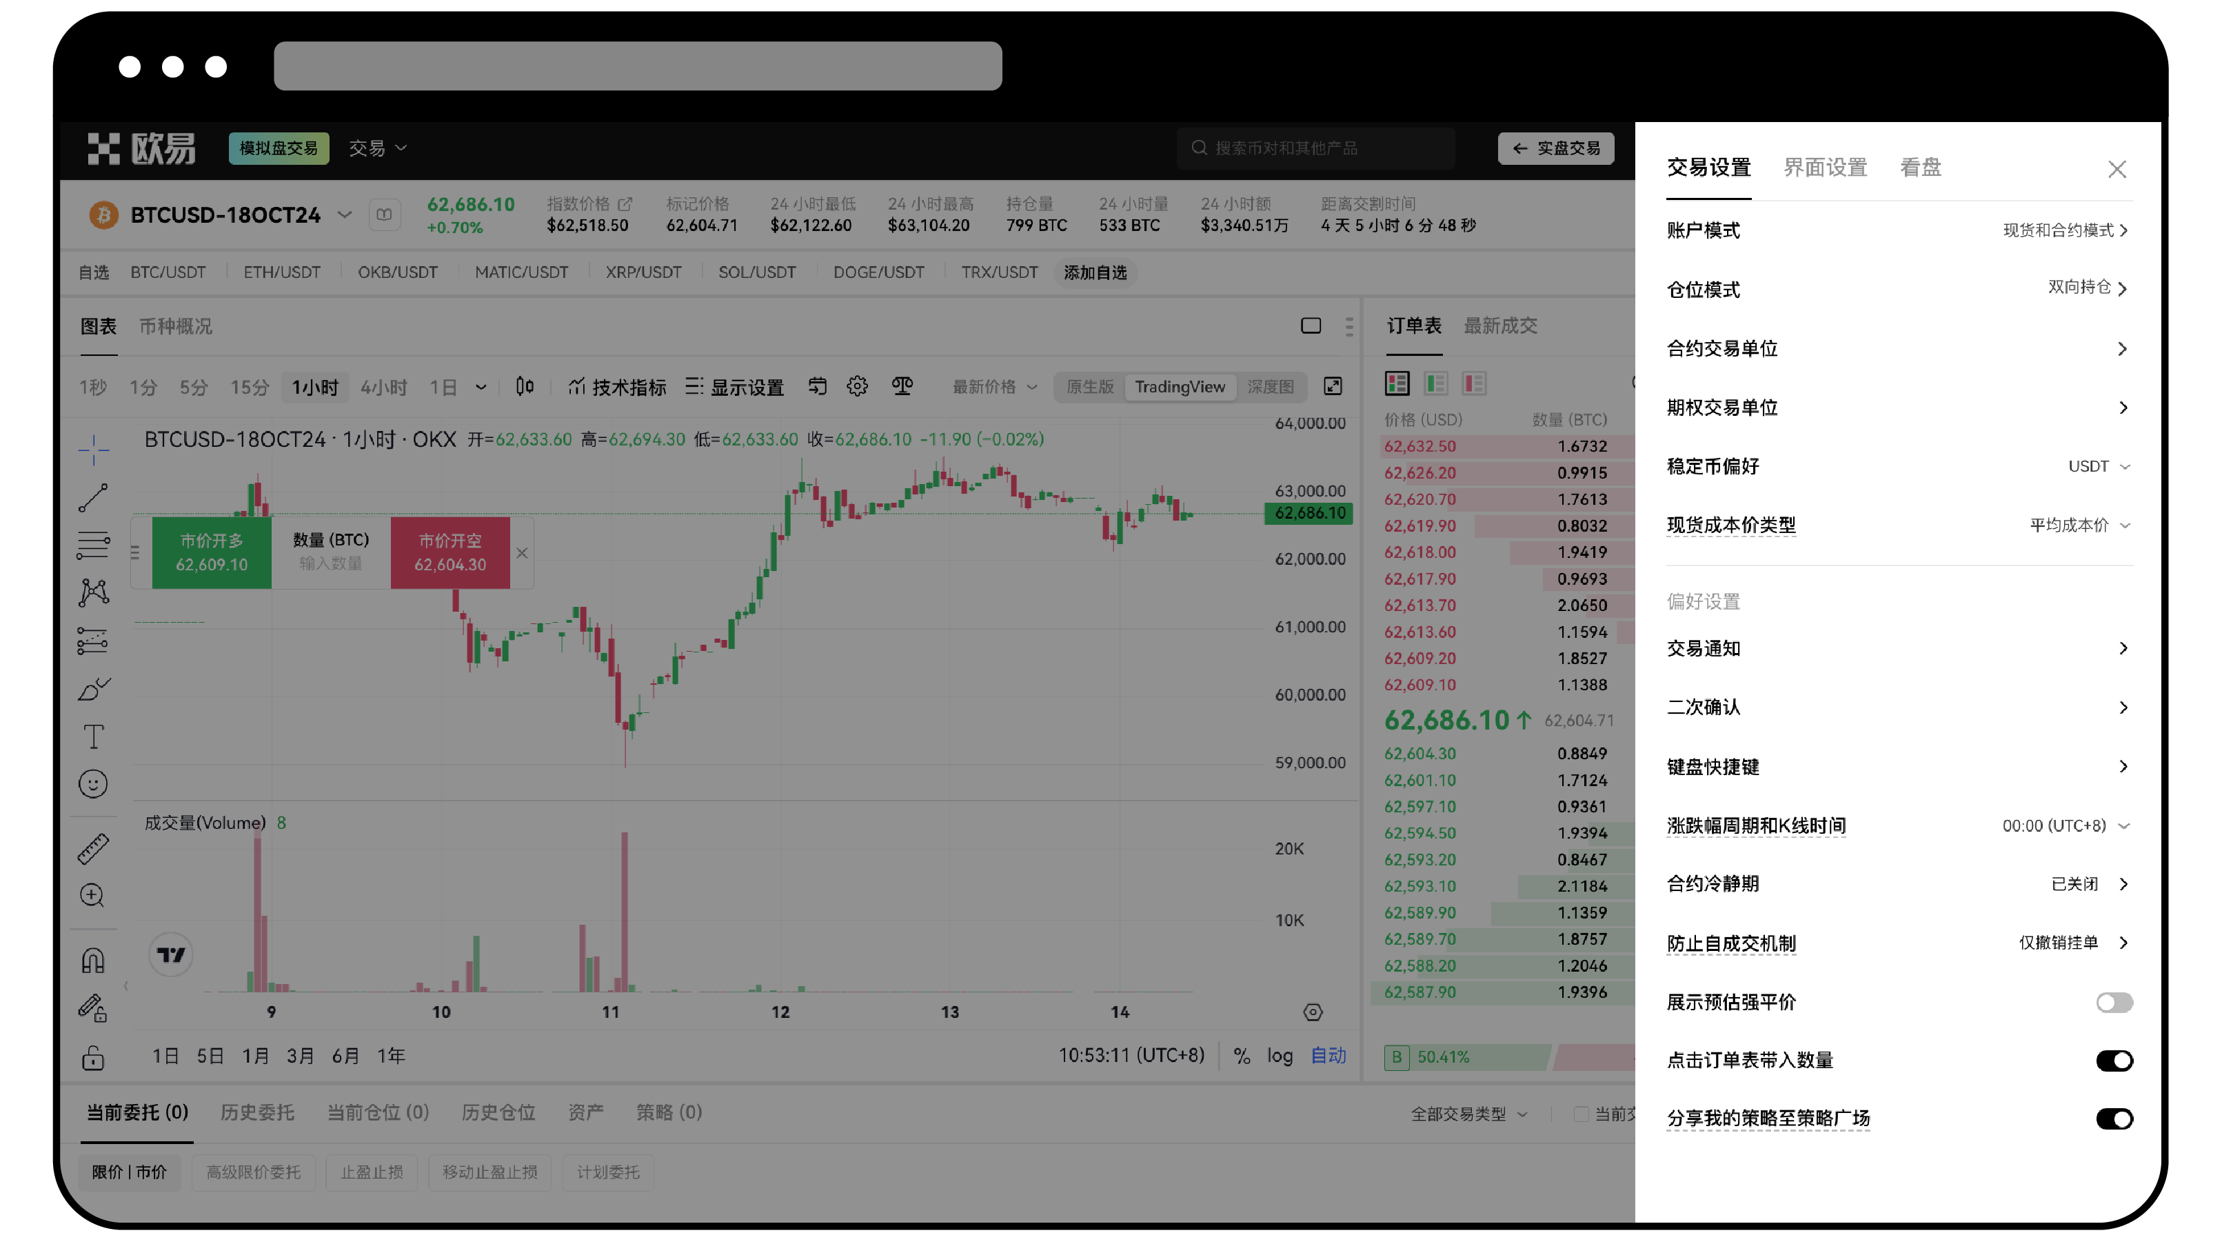Toggle log scale on chart
2222x1253 pixels.
[x=1279, y=1056]
